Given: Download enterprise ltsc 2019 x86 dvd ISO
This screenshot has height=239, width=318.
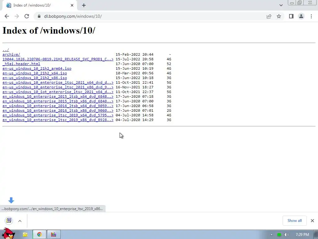Looking at the screenshot, I should 58,120.
